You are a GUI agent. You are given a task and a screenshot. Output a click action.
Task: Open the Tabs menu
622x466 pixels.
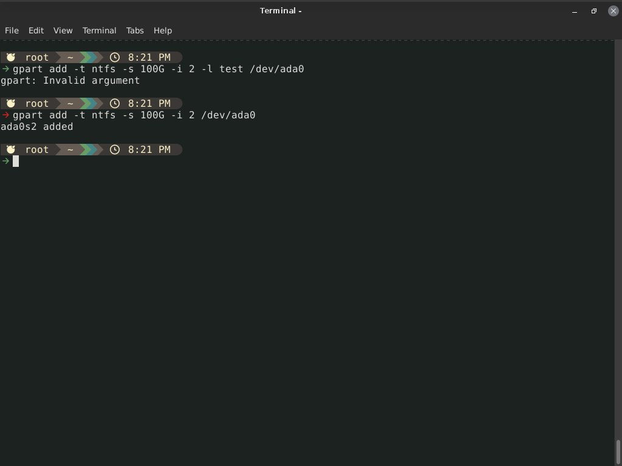point(135,30)
